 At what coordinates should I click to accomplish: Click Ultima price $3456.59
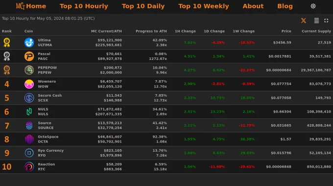282,43
